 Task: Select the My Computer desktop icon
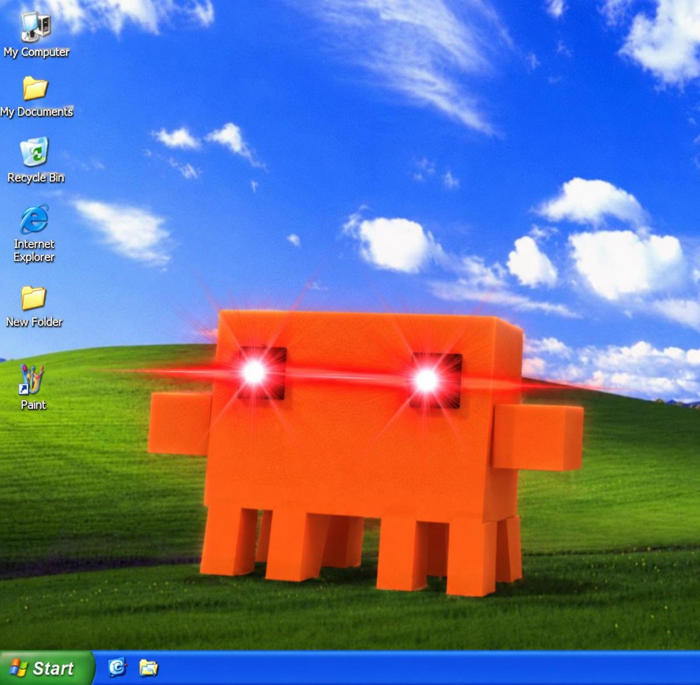36,27
